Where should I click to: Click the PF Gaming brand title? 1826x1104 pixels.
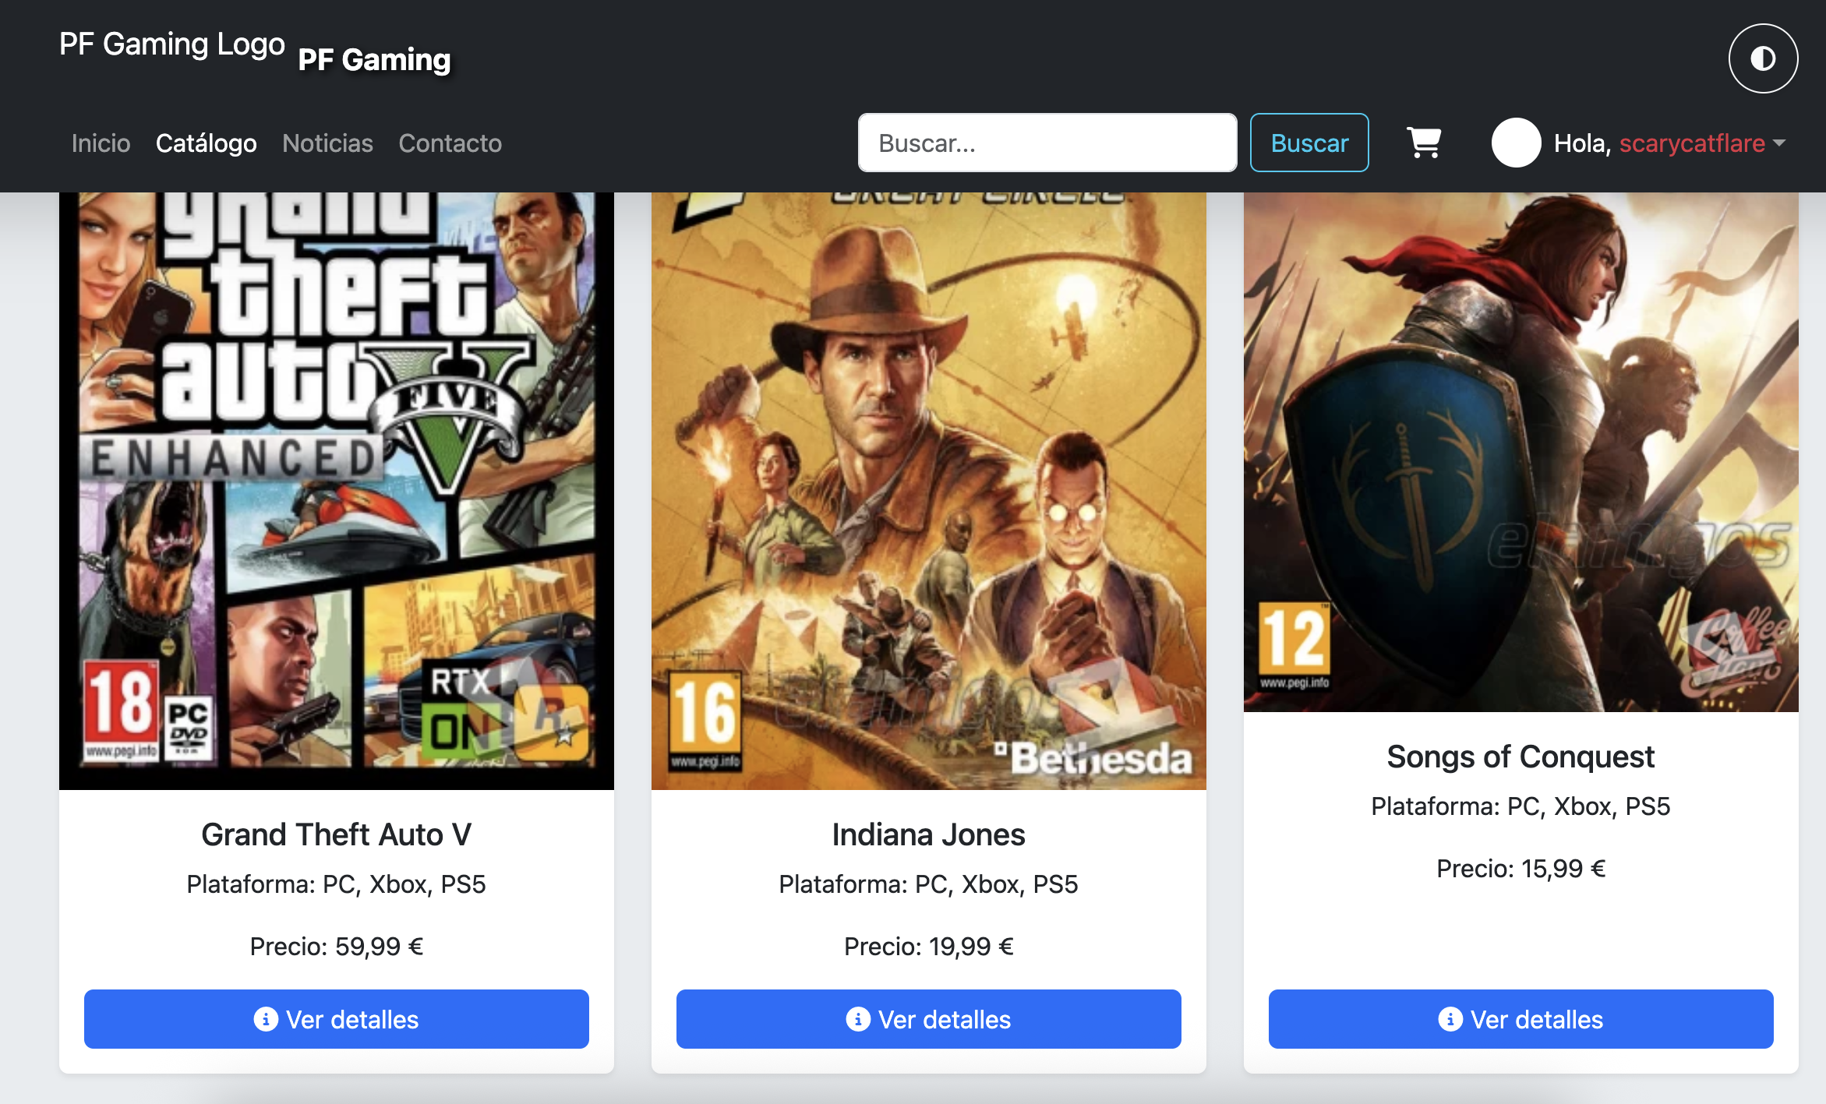[x=374, y=60]
